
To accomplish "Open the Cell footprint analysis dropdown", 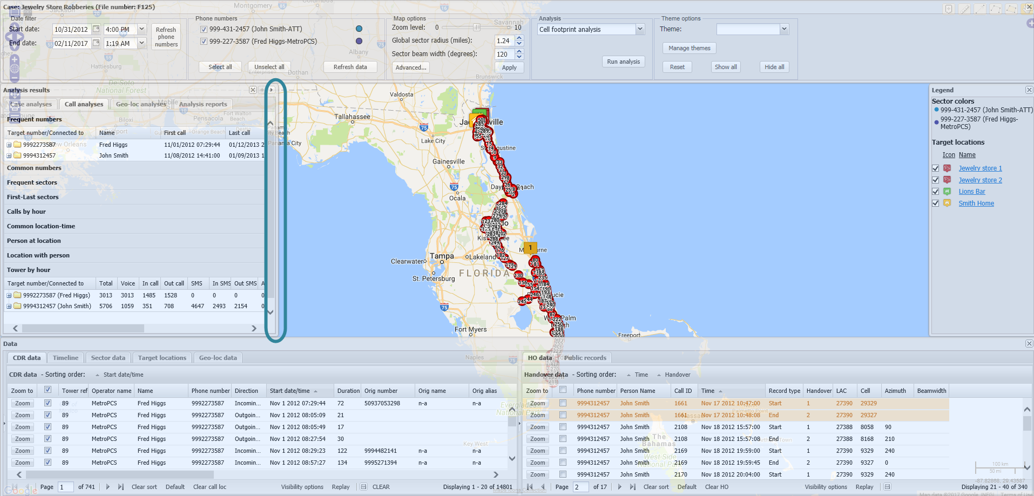I will [639, 29].
